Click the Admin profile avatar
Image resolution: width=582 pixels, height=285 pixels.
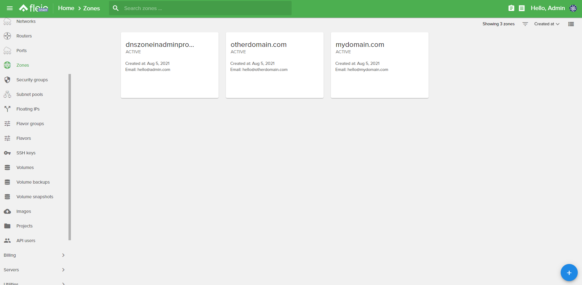573,8
